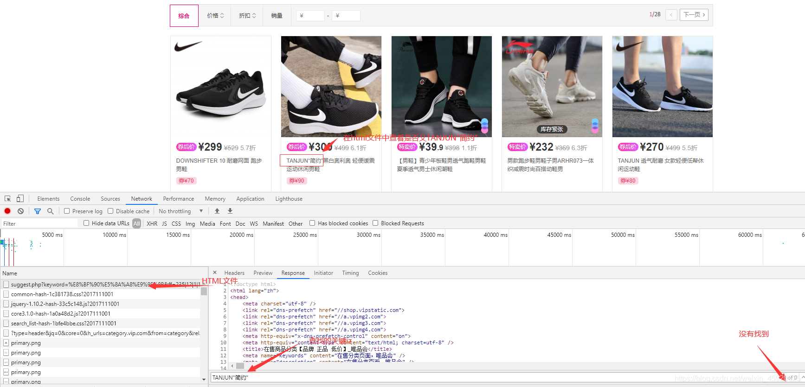Select the Response tab
Screen dimensions: 805x387
293,273
